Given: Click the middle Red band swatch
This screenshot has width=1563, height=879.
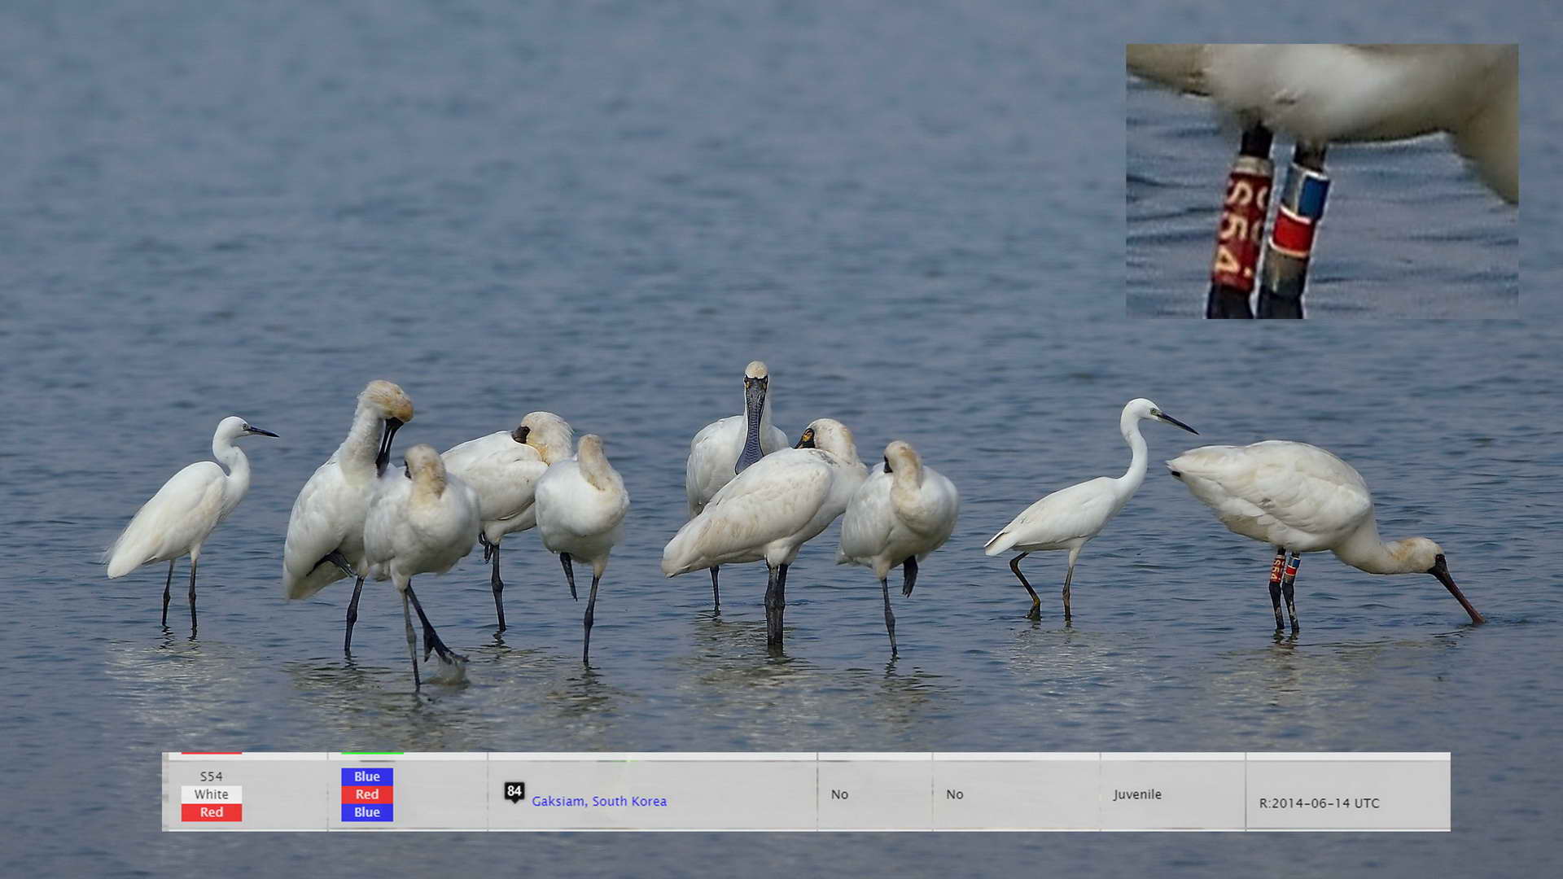Looking at the screenshot, I should point(366,794).
